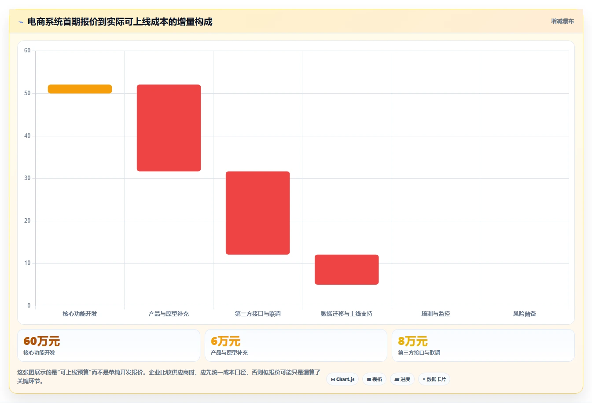This screenshot has height=403, width=592.
Task: Click the red 第三方接口与联调 bar
Action: point(257,213)
